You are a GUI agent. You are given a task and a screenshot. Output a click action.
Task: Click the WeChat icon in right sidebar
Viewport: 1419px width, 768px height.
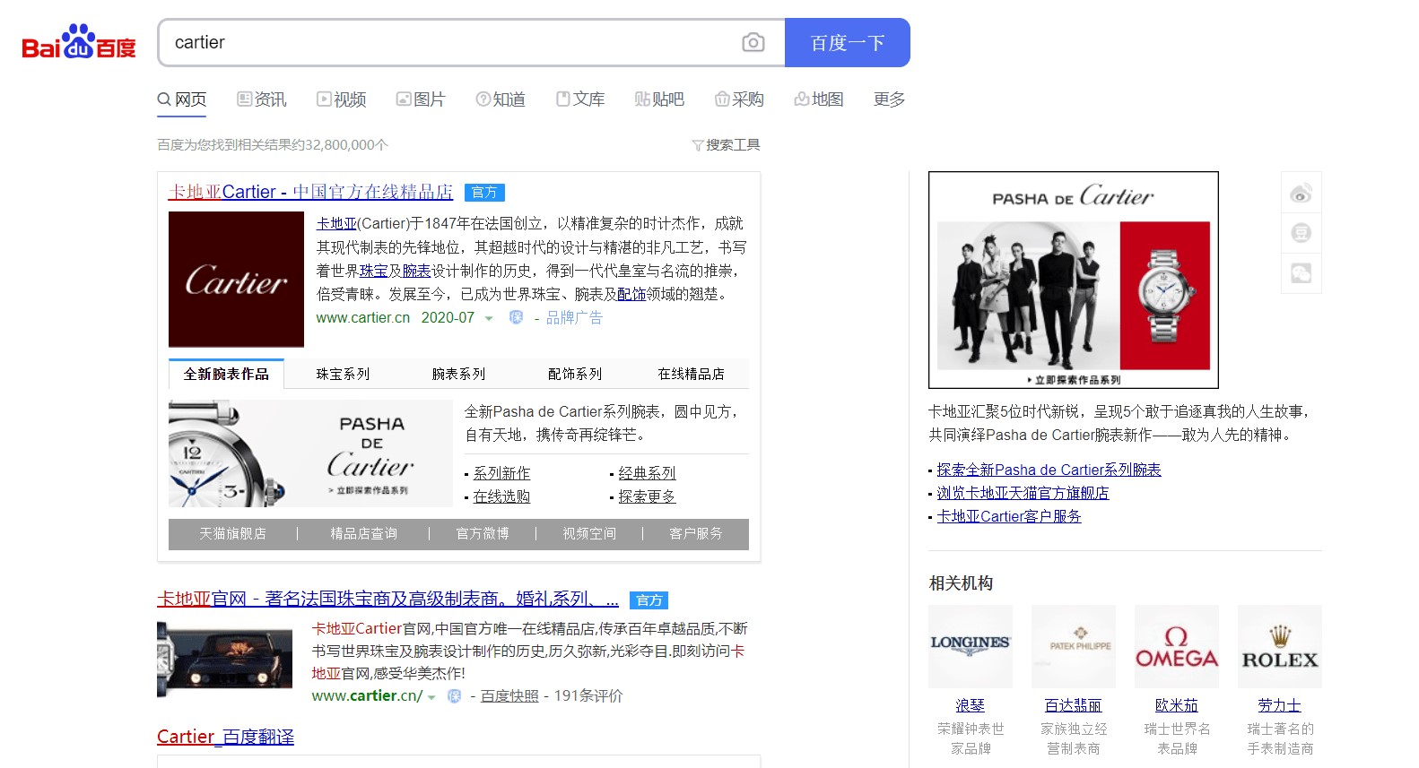tap(1301, 273)
